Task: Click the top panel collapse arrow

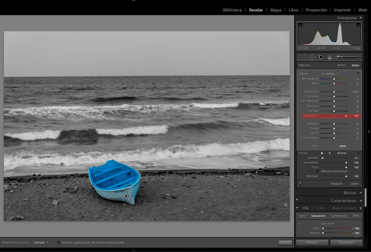Action: (134, 1)
